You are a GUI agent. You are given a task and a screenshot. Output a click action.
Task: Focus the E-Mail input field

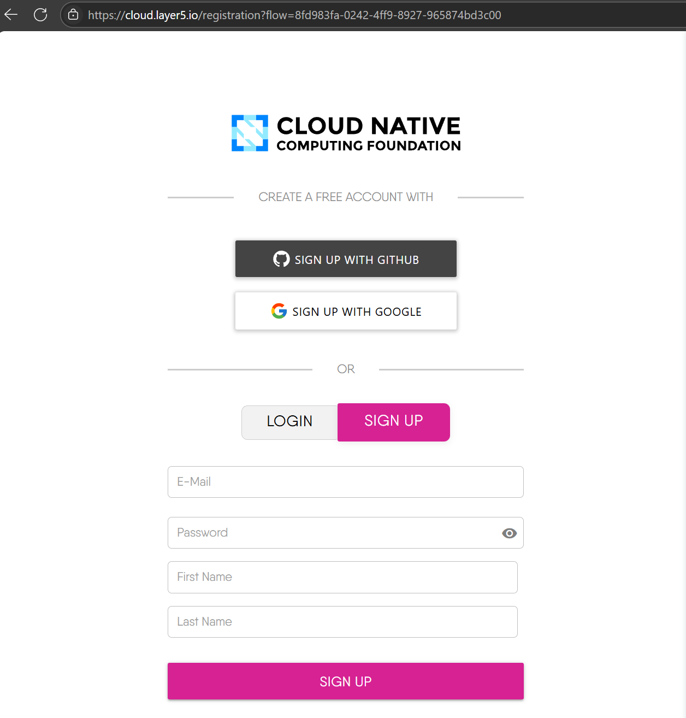(345, 482)
